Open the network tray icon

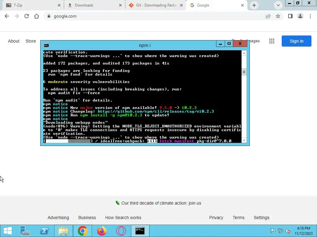(280, 231)
